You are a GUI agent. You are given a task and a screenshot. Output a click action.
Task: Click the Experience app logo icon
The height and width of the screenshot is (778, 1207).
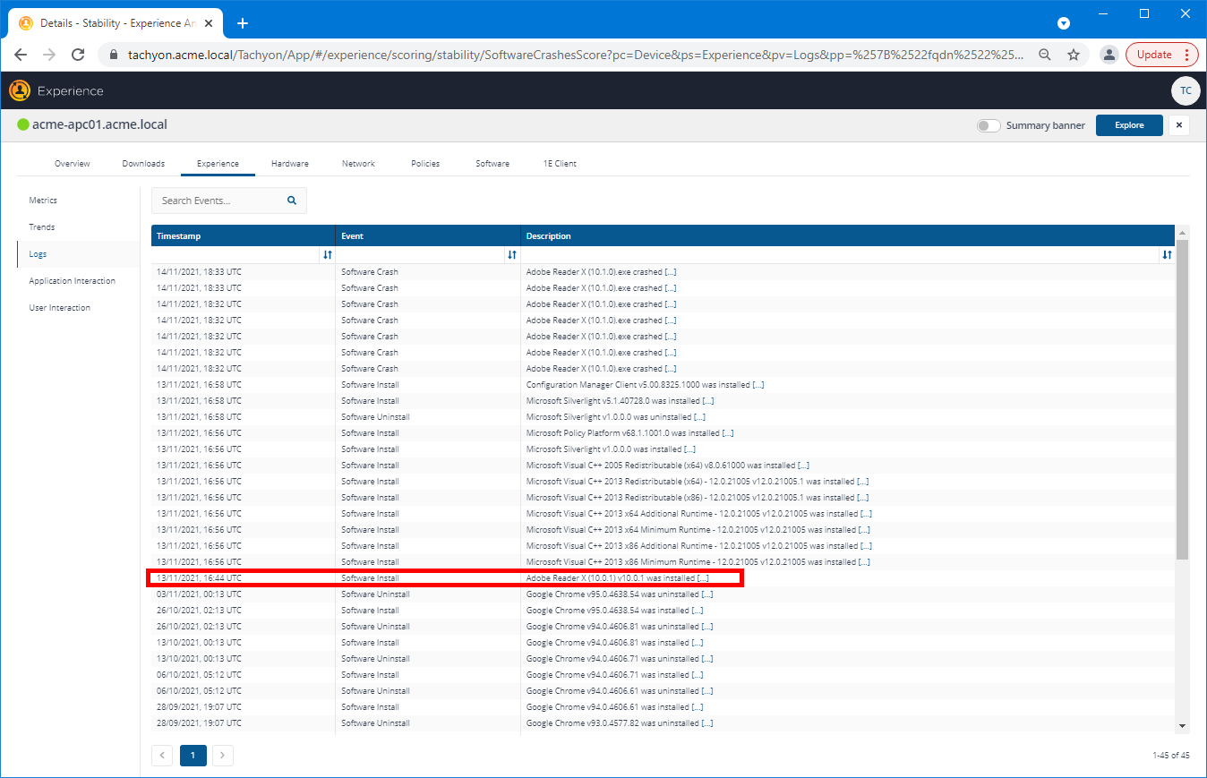20,90
